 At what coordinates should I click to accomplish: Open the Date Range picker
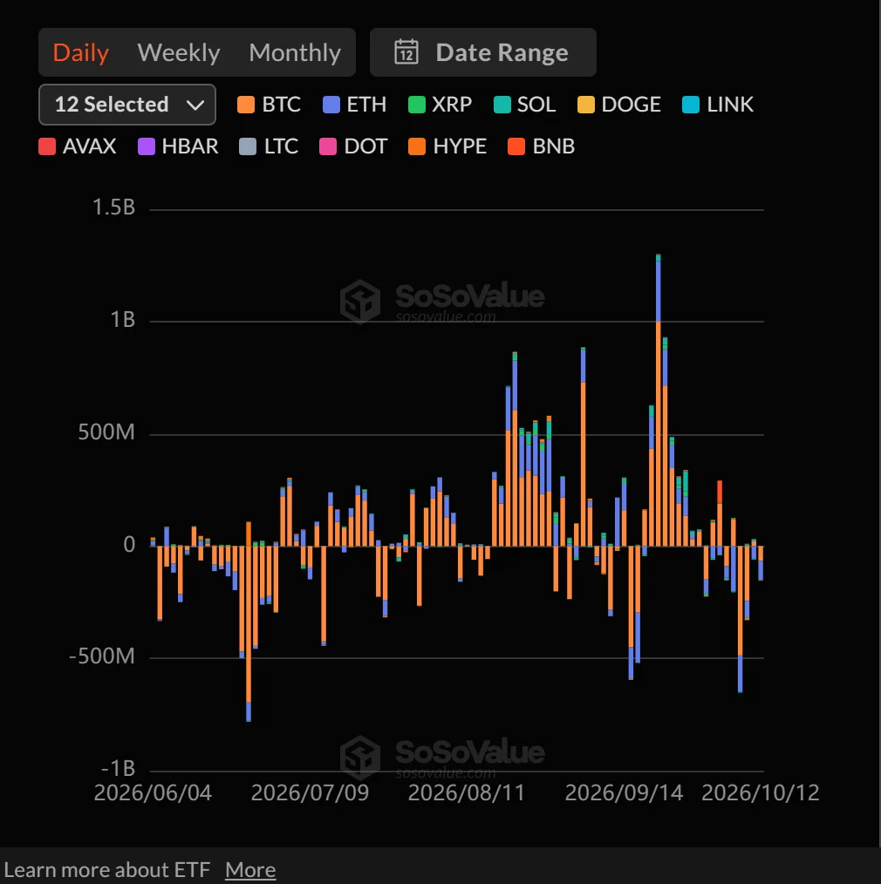tap(482, 52)
